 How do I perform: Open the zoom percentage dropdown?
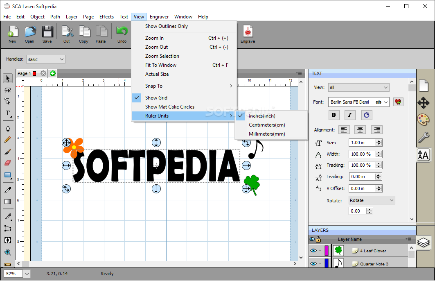(x=27, y=274)
